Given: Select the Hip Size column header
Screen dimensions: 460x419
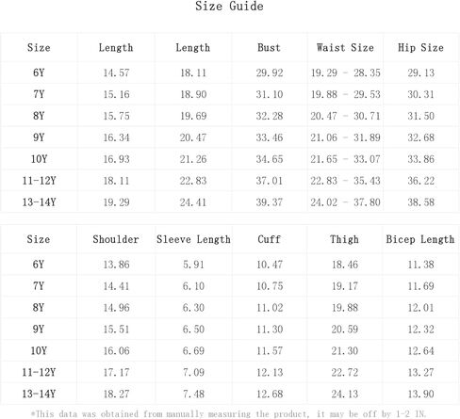Looking at the screenshot, I should tap(421, 48).
